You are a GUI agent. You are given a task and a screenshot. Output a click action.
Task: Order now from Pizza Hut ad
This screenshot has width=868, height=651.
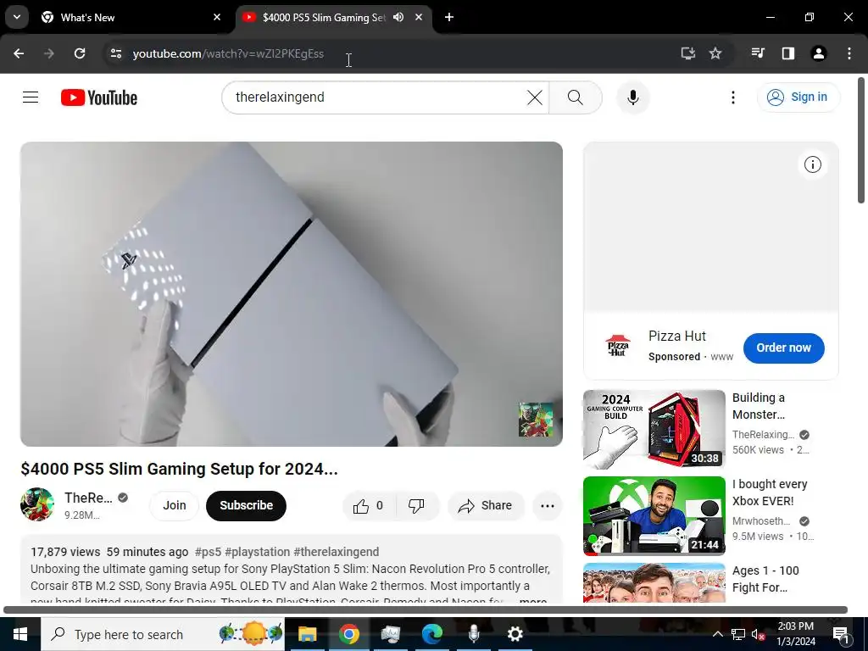pyautogui.click(x=783, y=348)
